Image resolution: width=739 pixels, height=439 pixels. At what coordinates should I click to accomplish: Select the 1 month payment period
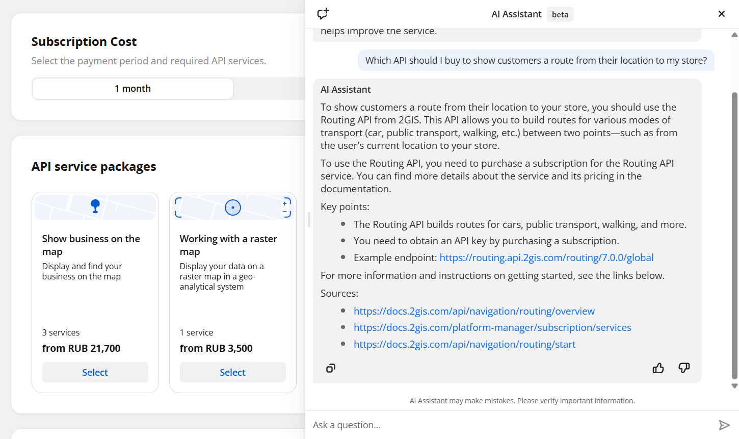pos(133,89)
